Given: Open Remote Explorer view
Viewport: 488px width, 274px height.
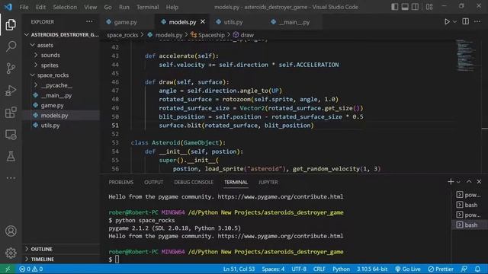Looking at the screenshot, I should [11, 135].
